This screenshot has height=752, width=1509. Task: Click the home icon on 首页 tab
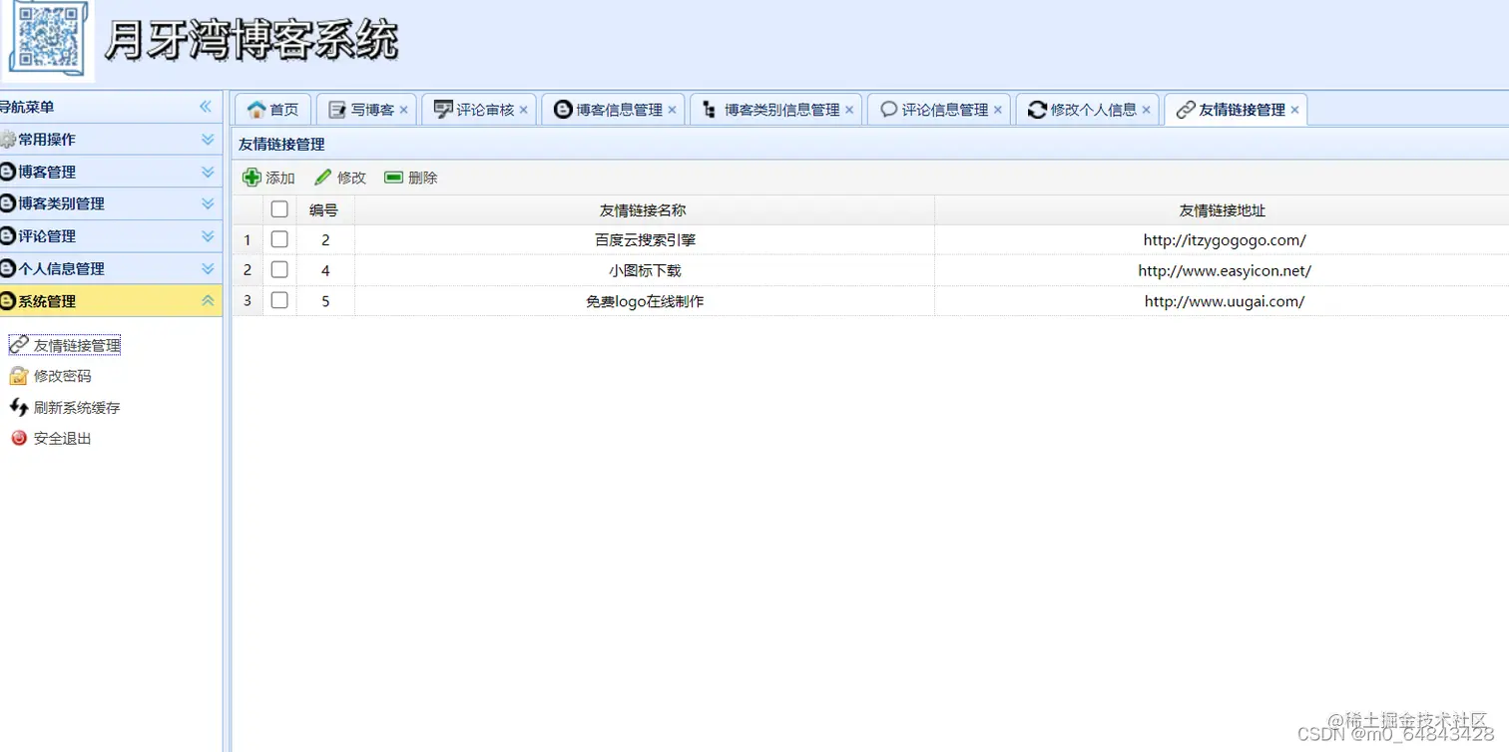(x=257, y=110)
